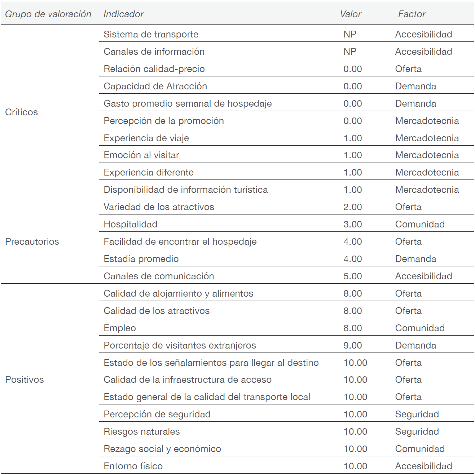Select the 'Entorno físico' row text
Image resolution: width=475 pixels, height=474 pixels.
point(133,466)
